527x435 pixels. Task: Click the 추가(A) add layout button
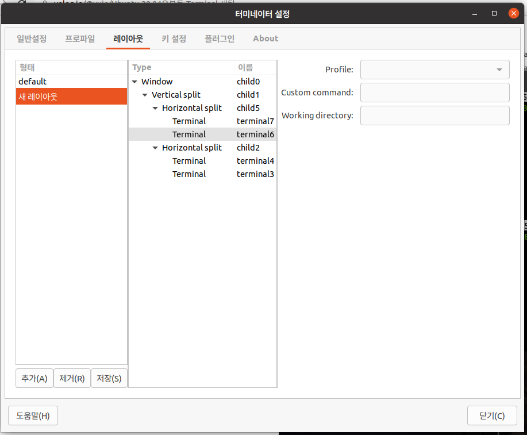point(34,378)
